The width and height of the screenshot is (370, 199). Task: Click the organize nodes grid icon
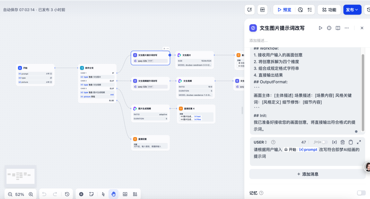135,194
